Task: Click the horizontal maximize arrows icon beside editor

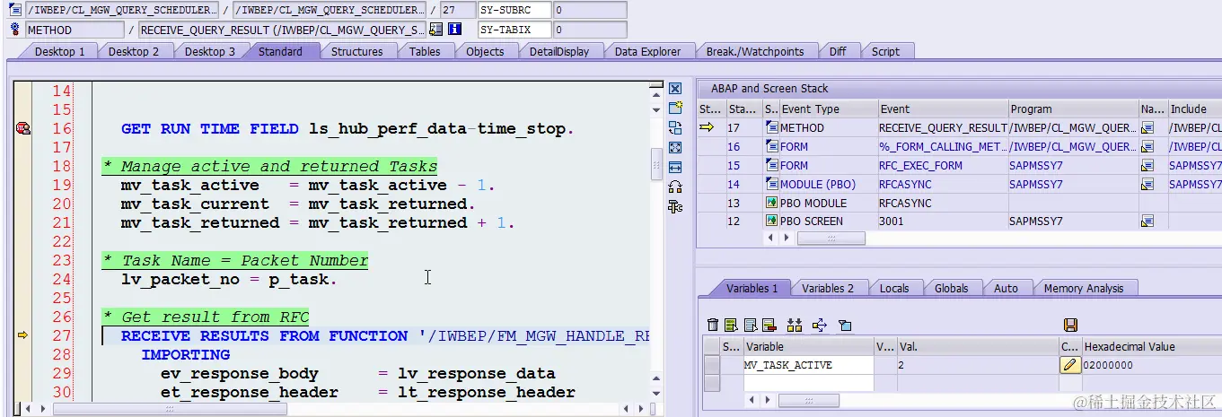Action: (x=675, y=168)
